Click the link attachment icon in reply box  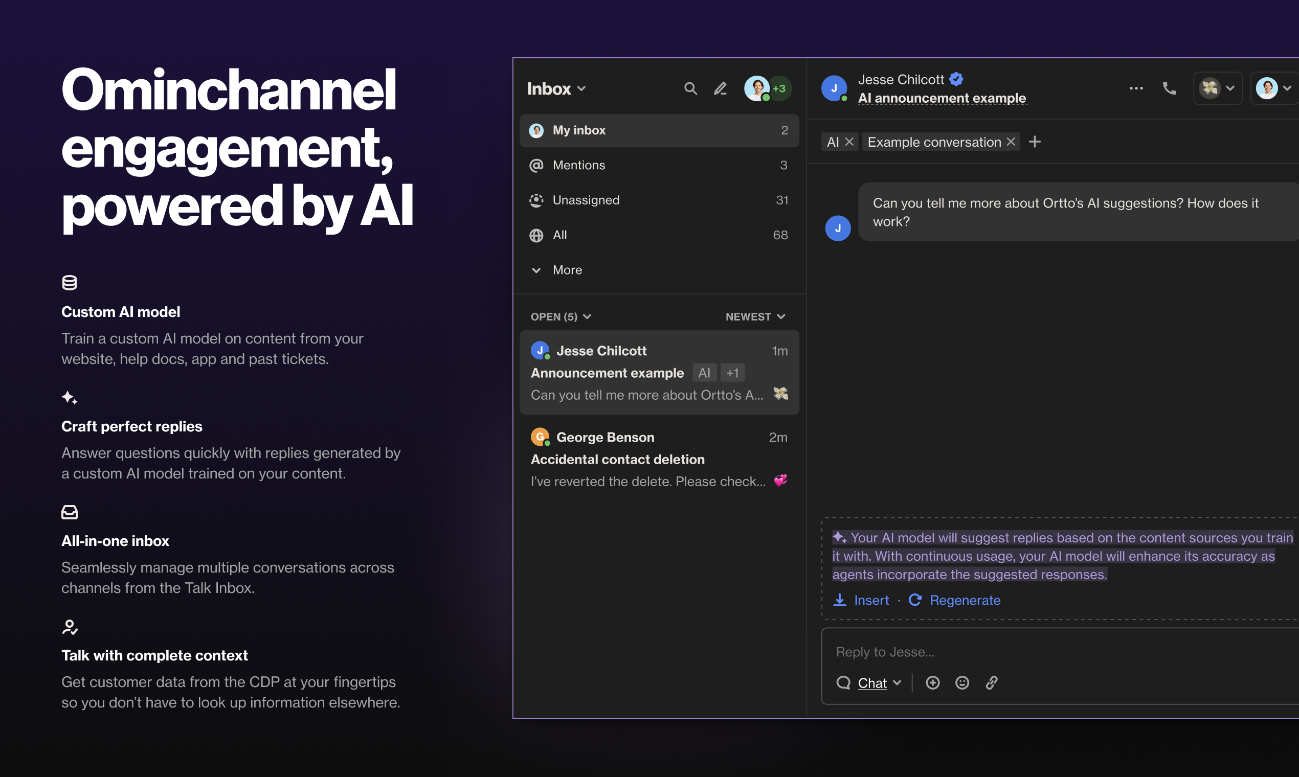991,682
